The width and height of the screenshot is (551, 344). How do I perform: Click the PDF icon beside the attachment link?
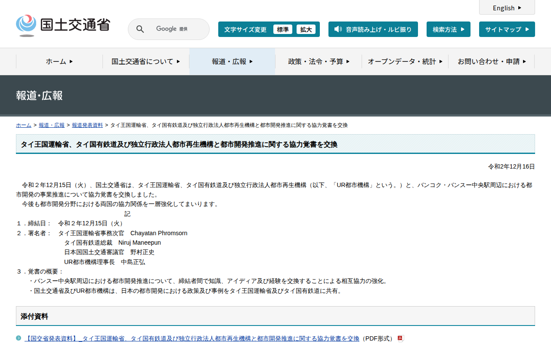400,338
